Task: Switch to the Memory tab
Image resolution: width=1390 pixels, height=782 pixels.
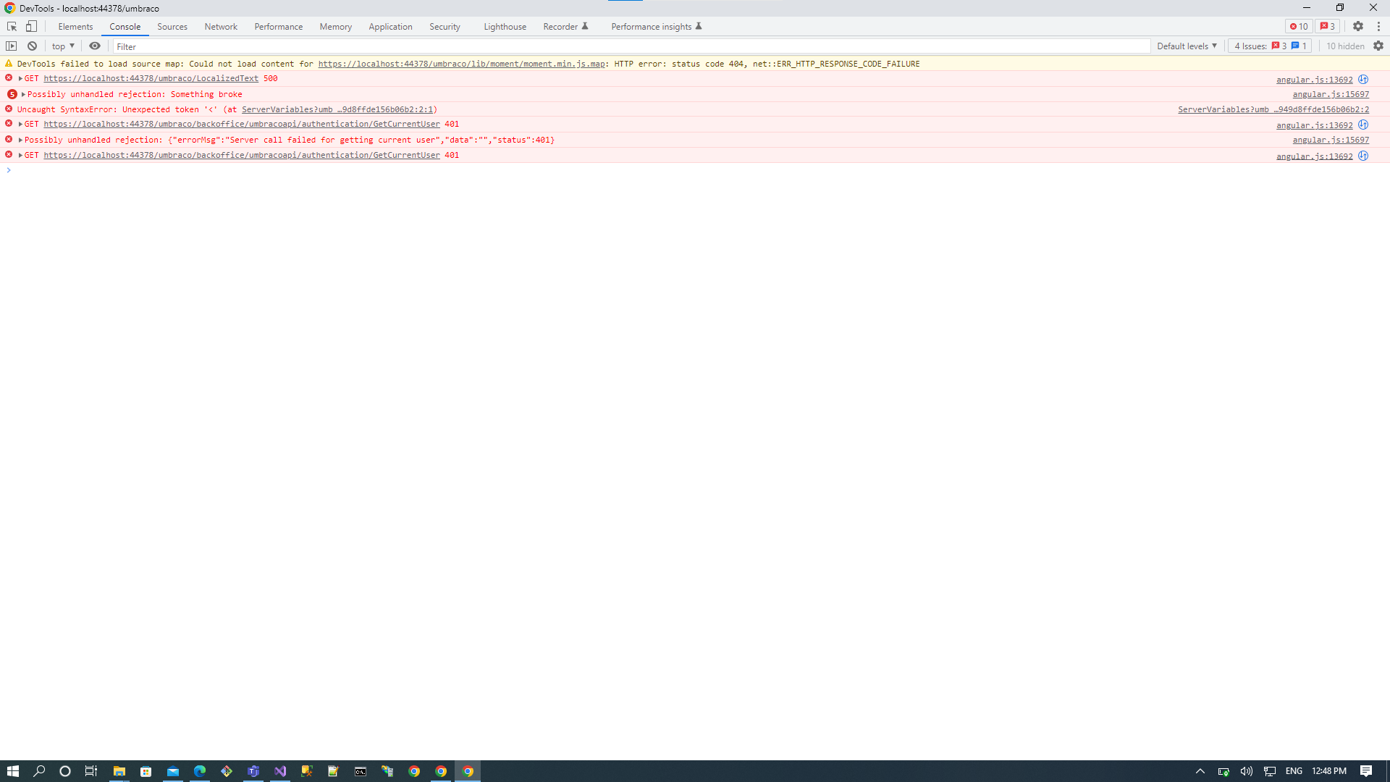Action: click(336, 26)
